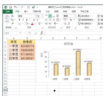Viewport: 103px width, 96px height.
Task: Open the font name dropdown (宋体)
Action: [35, 16]
